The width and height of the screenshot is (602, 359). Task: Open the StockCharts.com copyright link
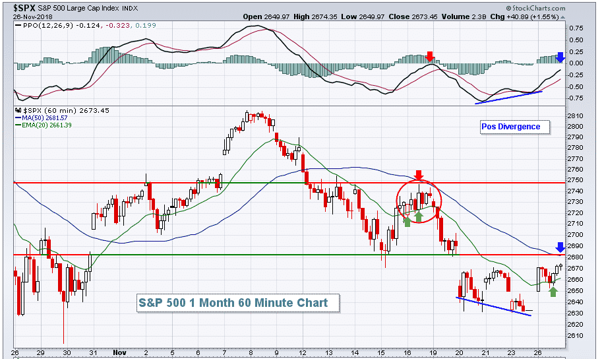[535, 8]
